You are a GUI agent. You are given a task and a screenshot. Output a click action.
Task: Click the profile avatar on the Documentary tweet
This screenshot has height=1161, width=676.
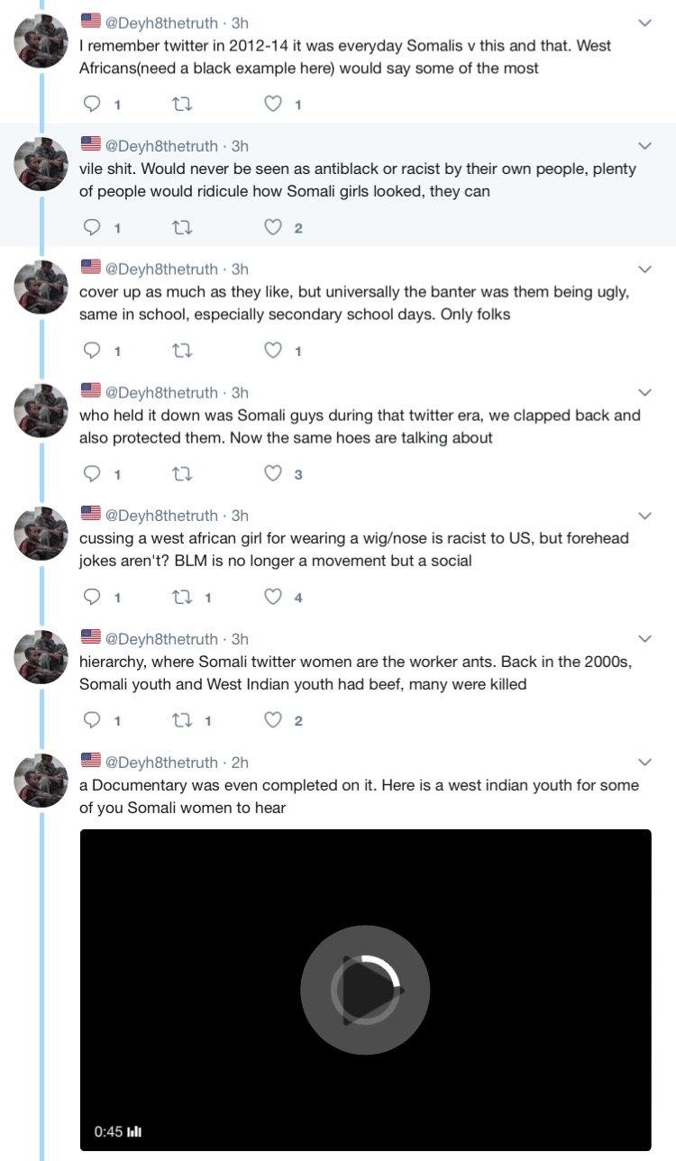coord(41,780)
